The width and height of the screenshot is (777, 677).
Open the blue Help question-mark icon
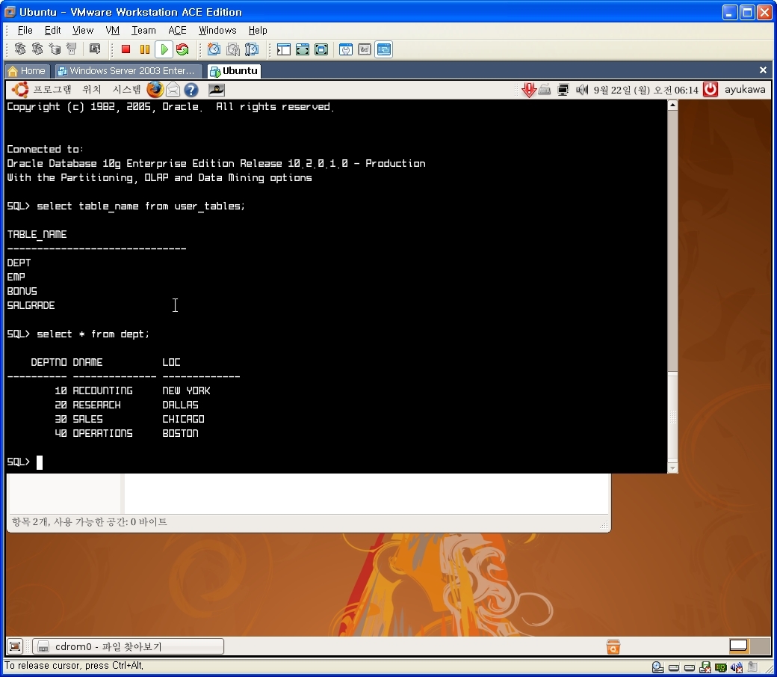tap(191, 89)
